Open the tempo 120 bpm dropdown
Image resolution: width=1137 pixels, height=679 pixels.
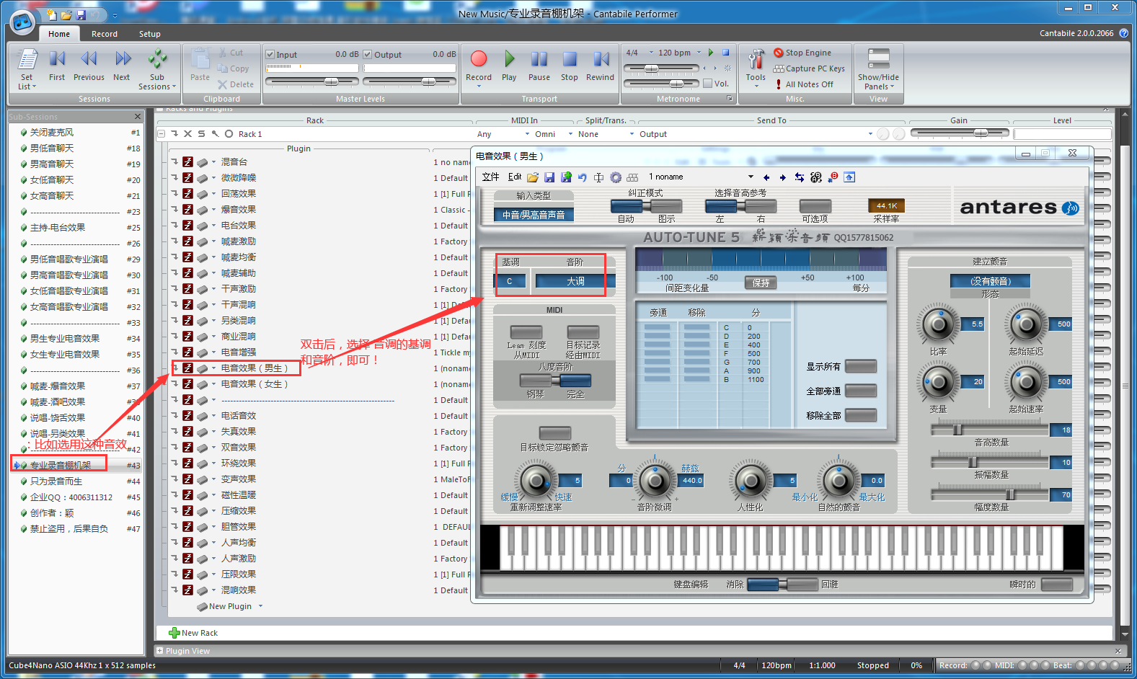coord(699,53)
